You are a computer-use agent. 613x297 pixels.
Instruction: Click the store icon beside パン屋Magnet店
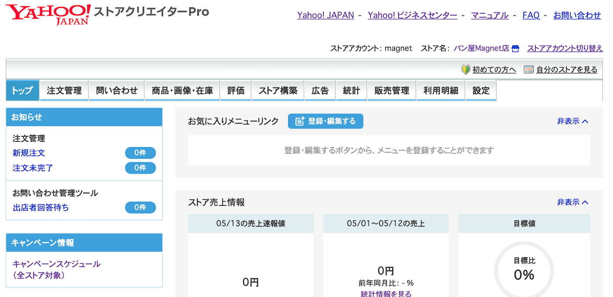(515, 49)
